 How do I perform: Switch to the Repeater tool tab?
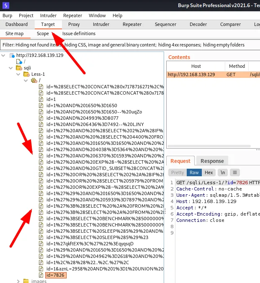[132, 24]
